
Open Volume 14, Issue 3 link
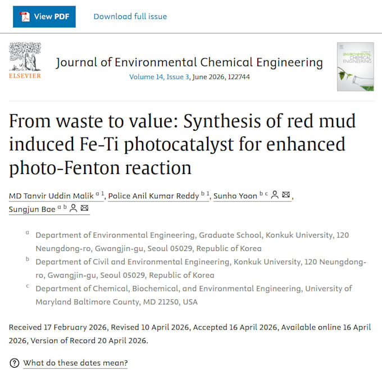click(159, 77)
